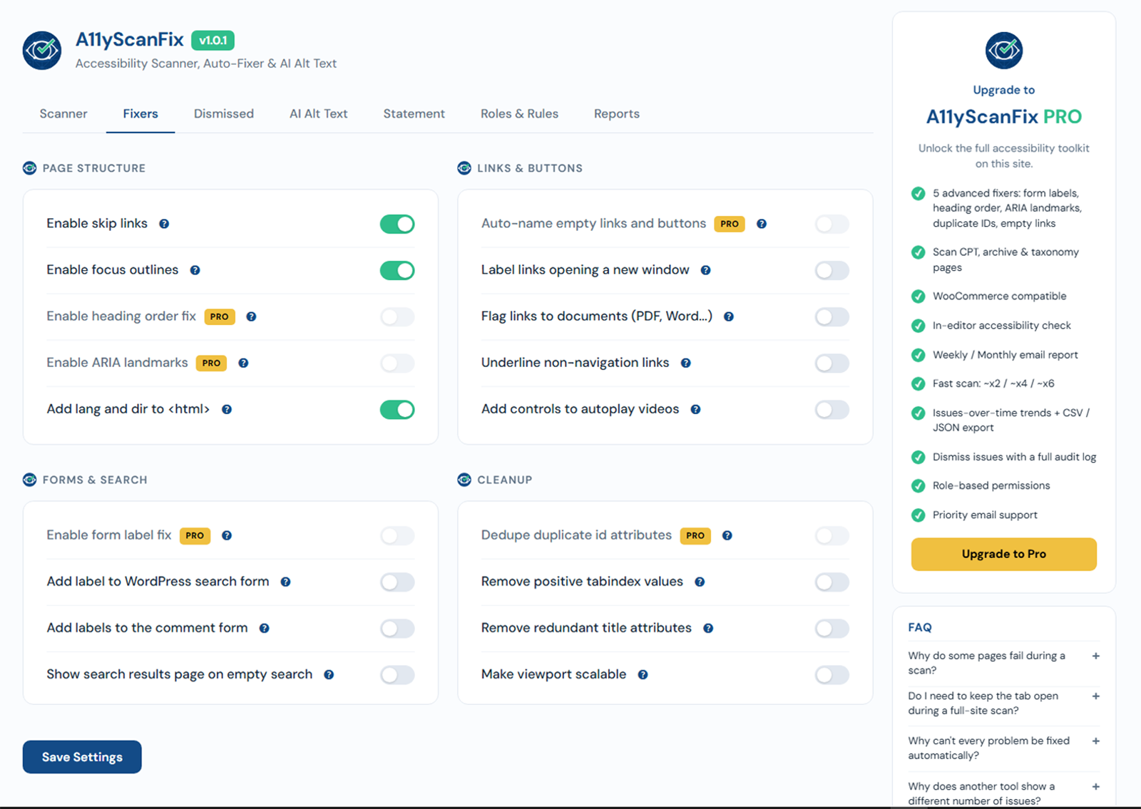
Task: Open help tooltip for Enable skip links
Action: (164, 224)
